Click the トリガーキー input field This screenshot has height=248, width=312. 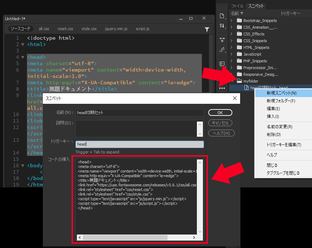(140, 144)
